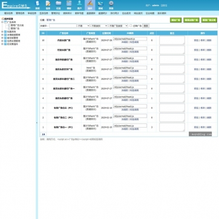Open the Templates icon in header
This screenshot has height=219, width=219.
click(69, 5)
